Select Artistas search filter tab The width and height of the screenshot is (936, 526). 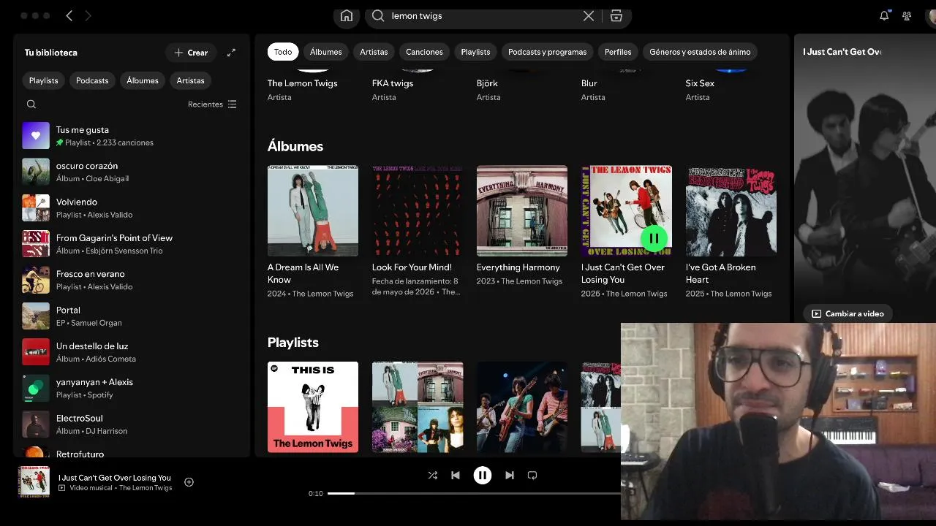tap(374, 52)
